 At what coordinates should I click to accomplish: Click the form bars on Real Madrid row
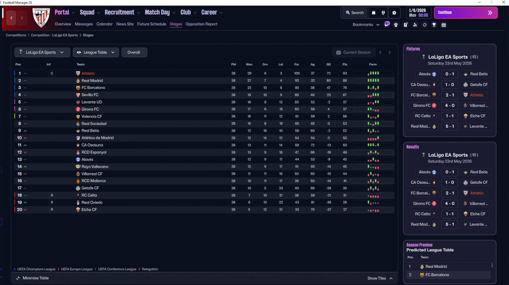[373, 81]
